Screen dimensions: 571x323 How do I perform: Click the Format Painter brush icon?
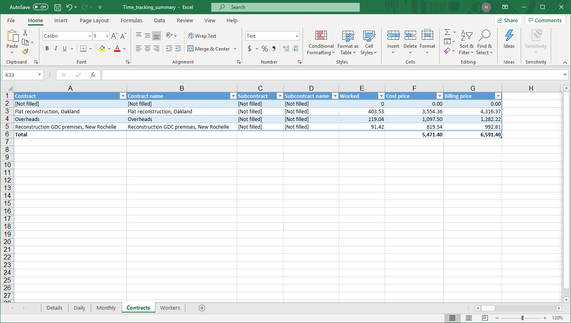(x=25, y=51)
